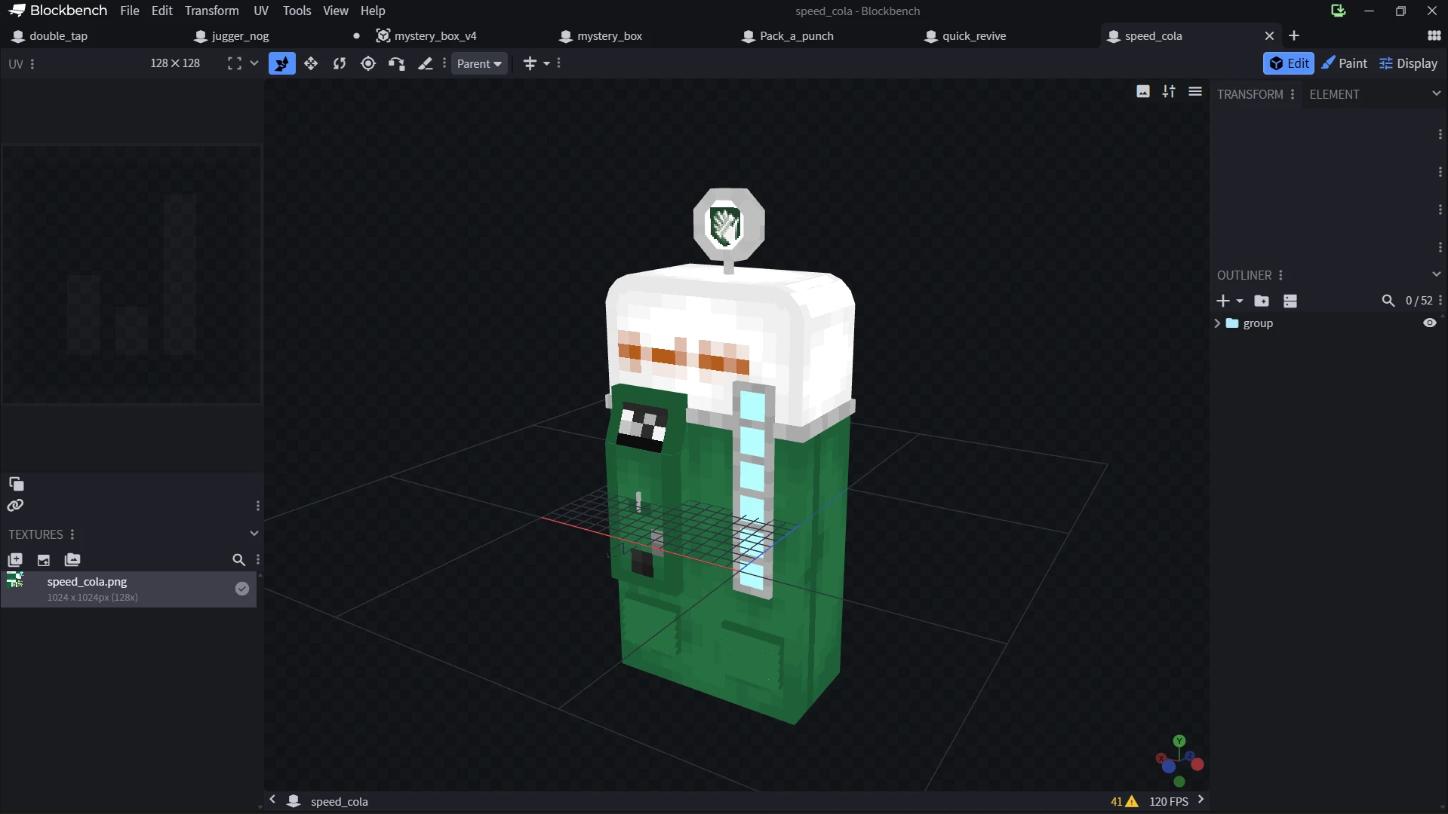
Task: Open the panel layout grid icon top right
Action: pos(1434,35)
